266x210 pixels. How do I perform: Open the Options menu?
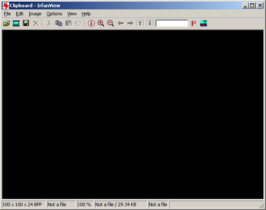pos(54,14)
